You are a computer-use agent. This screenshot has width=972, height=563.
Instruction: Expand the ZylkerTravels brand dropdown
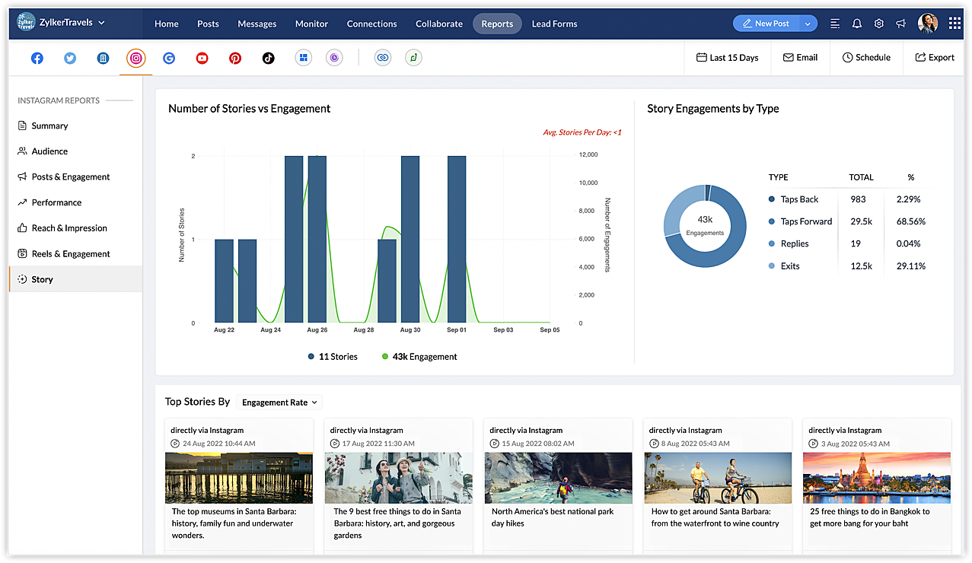[102, 23]
